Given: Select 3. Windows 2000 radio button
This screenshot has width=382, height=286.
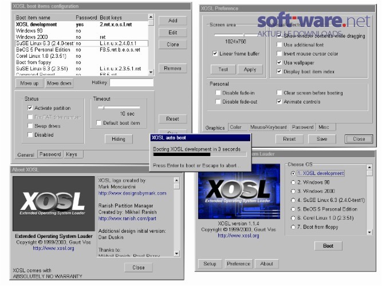Looking at the screenshot, I should click(x=293, y=191).
